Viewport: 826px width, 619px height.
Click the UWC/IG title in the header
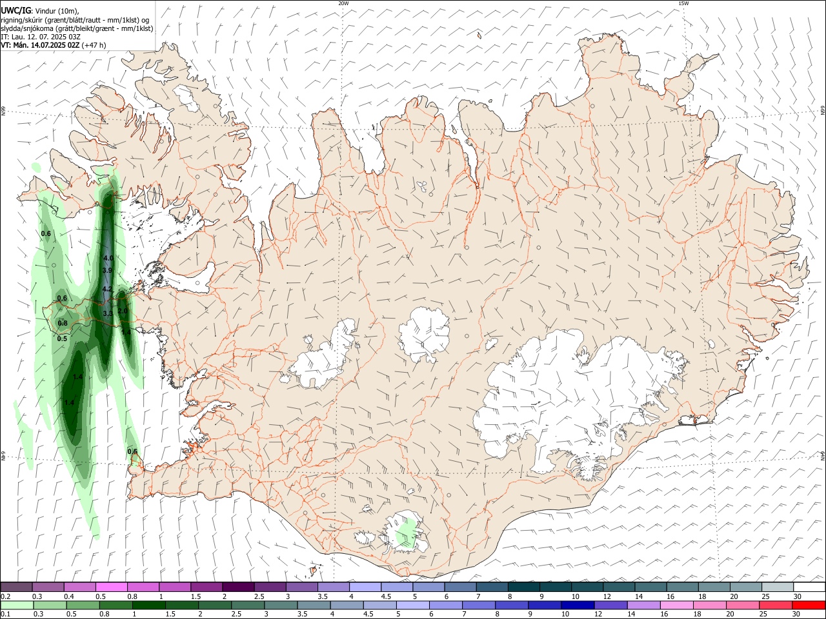pyautogui.click(x=15, y=10)
